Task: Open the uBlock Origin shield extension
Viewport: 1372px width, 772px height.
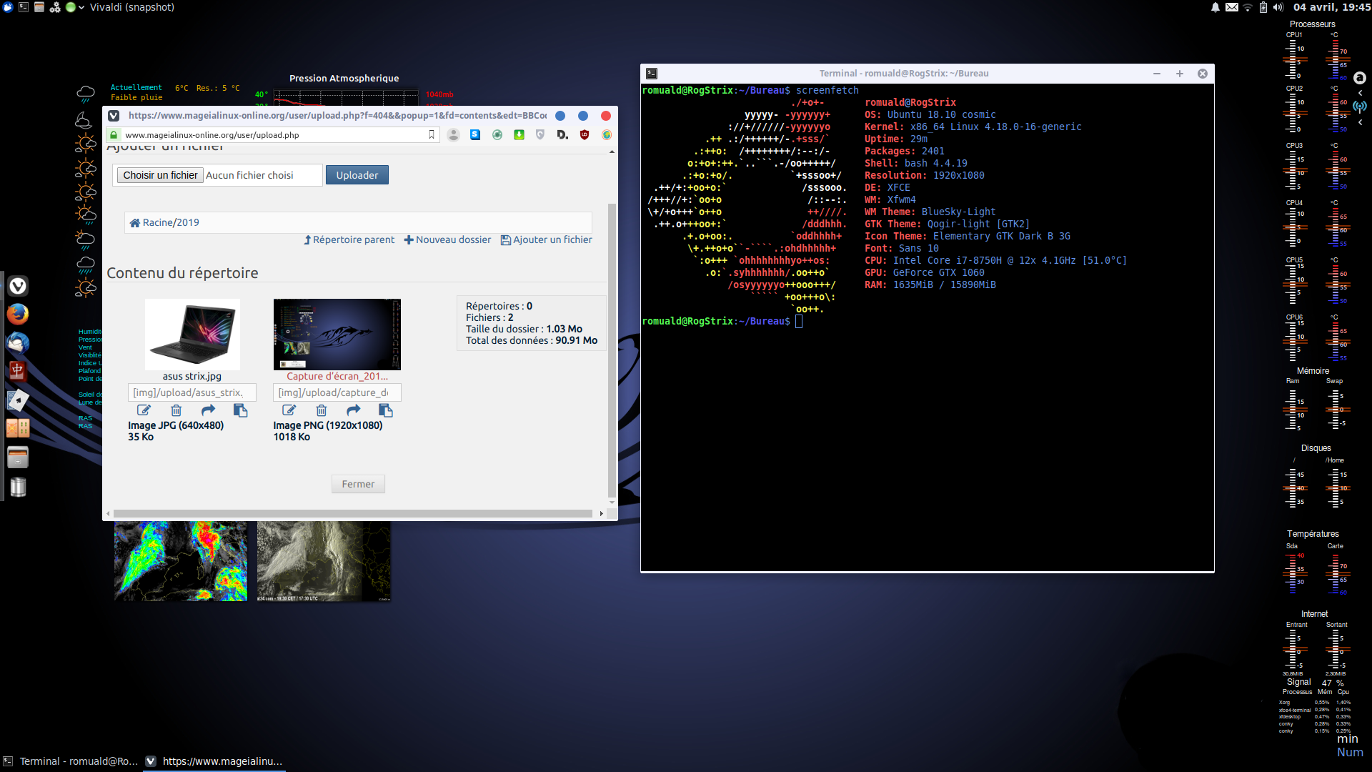Action: [585, 134]
